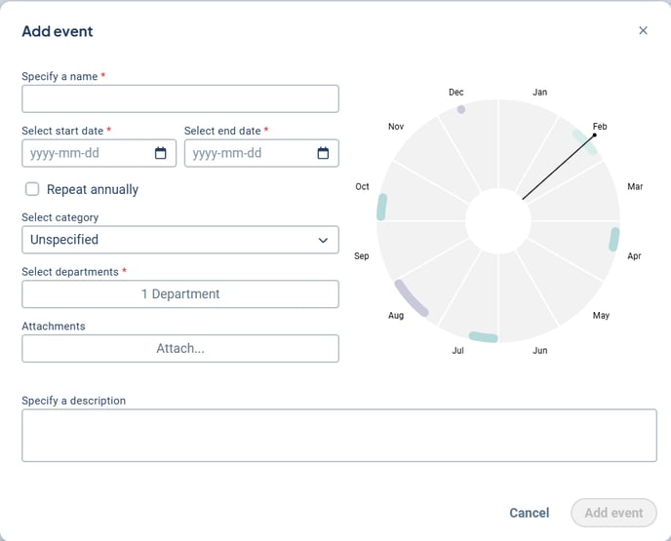This screenshot has height=541, width=671.
Task: Open the 1 Department selector
Action: [180, 294]
